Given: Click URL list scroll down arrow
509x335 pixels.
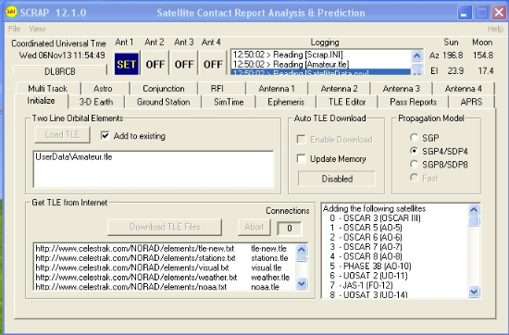Looking at the screenshot, I should (302, 284).
